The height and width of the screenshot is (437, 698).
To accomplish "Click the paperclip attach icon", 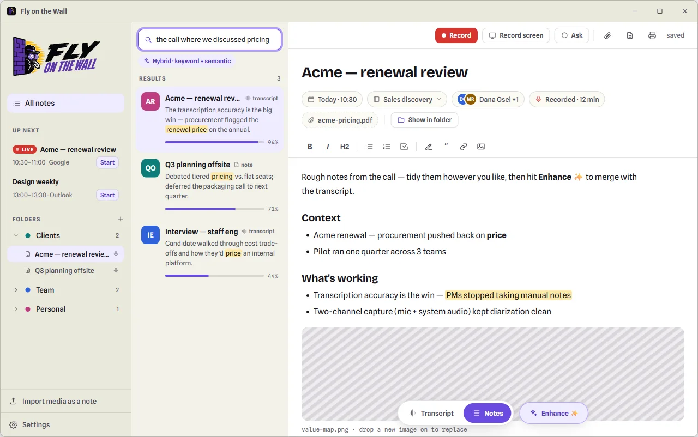I will point(607,35).
